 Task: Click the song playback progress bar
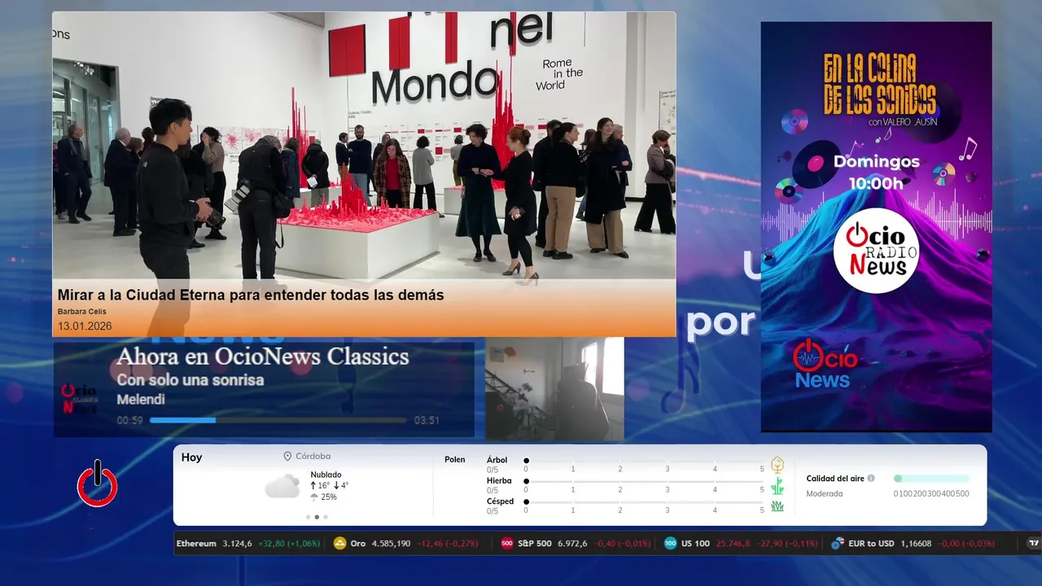pos(278,421)
